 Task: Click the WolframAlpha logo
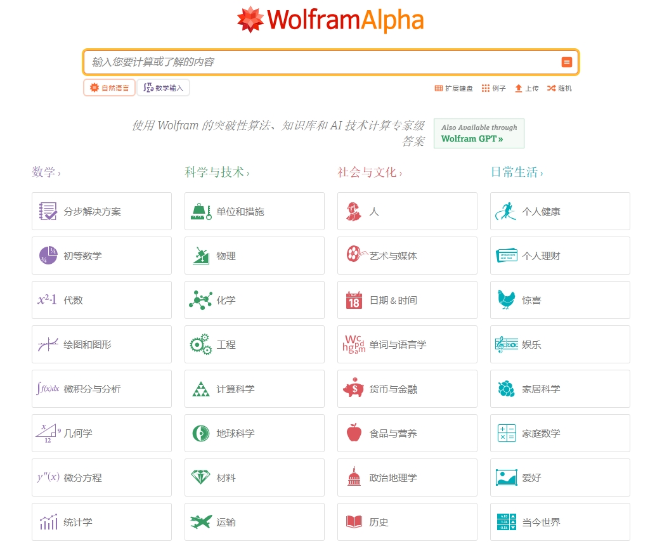click(330, 20)
